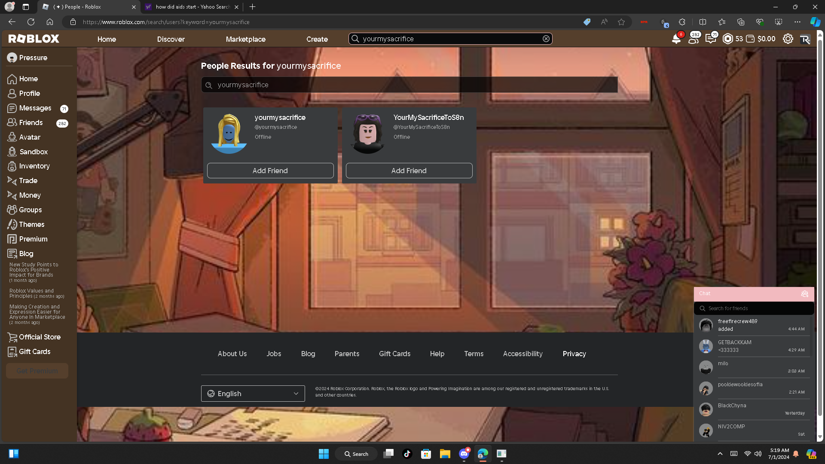825x464 pixels.
Task: Open the Discover menu item
Action: click(171, 39)
